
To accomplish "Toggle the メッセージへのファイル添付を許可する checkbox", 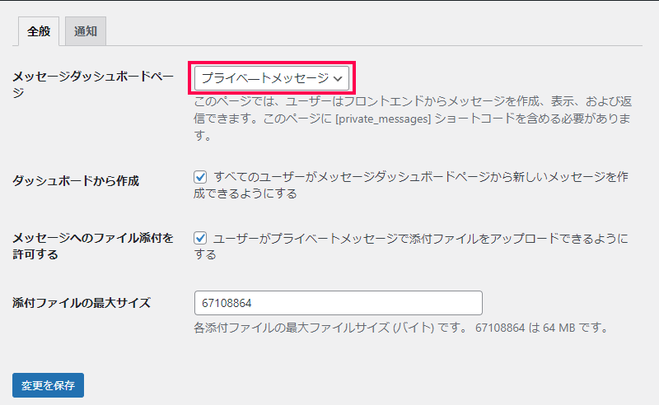I will click(200, 238).
